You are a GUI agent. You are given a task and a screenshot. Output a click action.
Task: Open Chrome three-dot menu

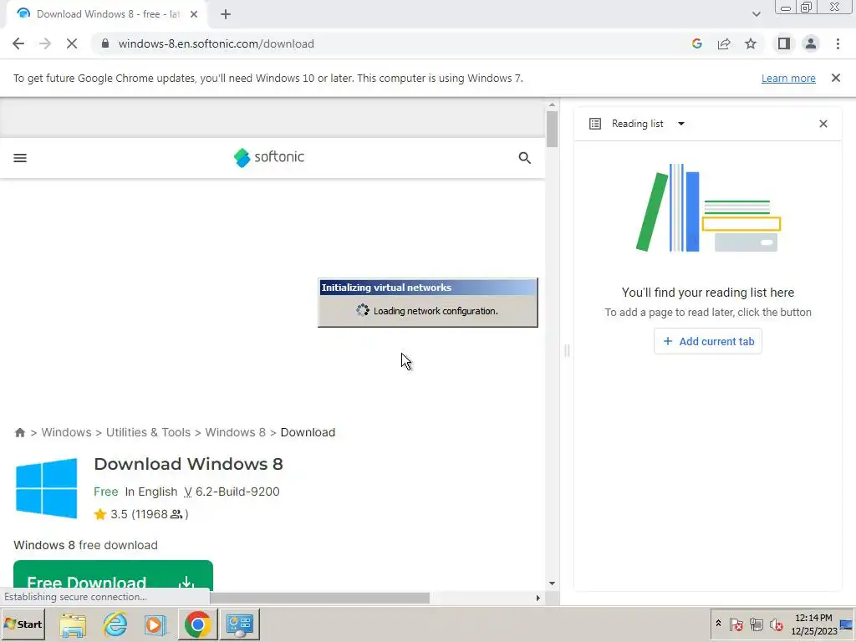coord(838,43)
